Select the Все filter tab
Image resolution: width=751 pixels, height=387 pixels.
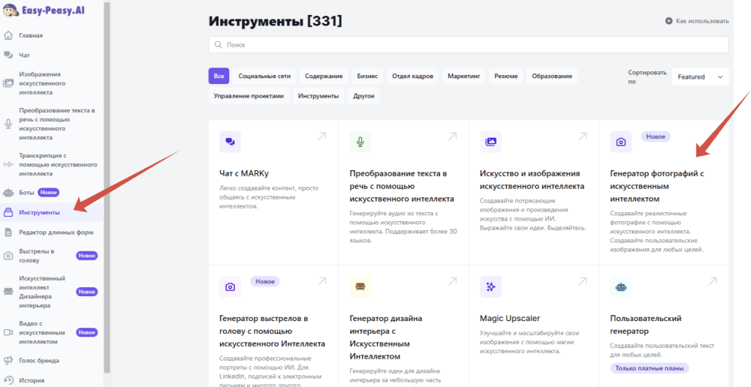coord(219,76)
